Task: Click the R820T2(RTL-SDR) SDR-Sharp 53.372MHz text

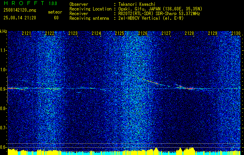Action: (159, 14)
